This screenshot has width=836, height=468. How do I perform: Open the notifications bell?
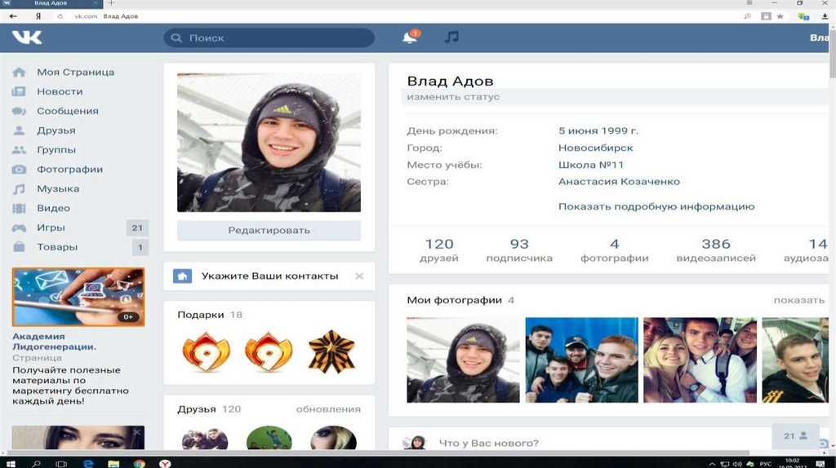[409, 38]
